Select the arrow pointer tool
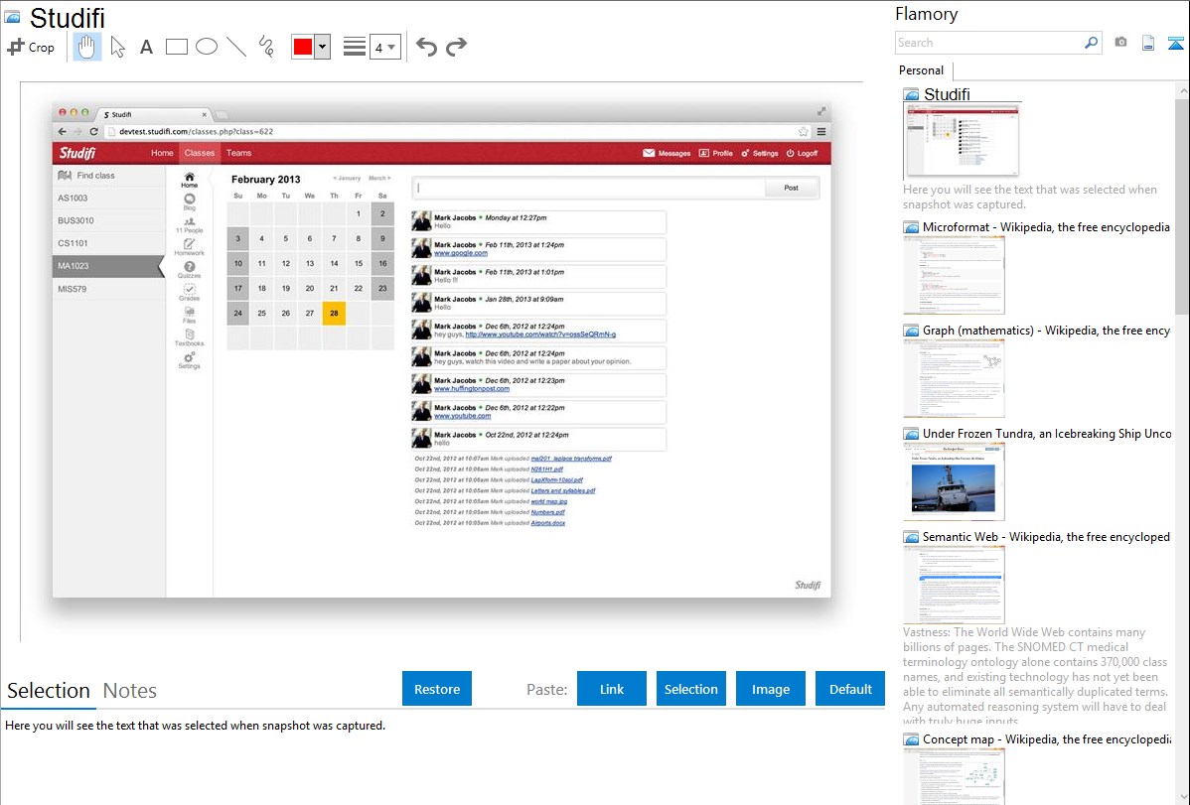Viewport: 1190px width, 805px height. click(117, 47)
